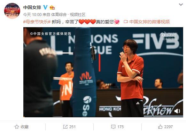The height and width of the screenshot is (132, 186).
Task: Click the 2297 likes count
Action: click(x=168, y=127)
